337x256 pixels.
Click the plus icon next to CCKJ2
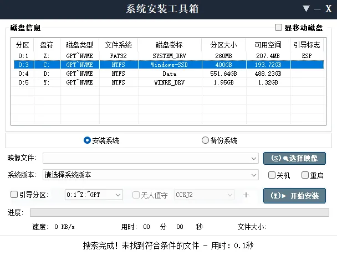point(246,195)
